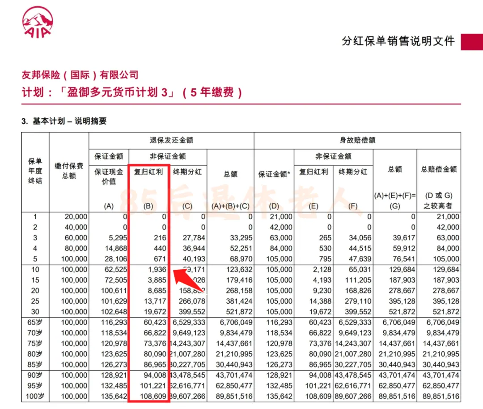Select the '70岁' row label
The width and height of the screenshot is (483, 409).
(x=35, y=333)
